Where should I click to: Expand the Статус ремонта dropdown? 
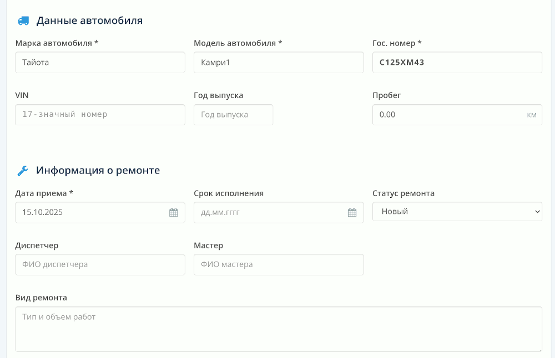coord(457,211)
